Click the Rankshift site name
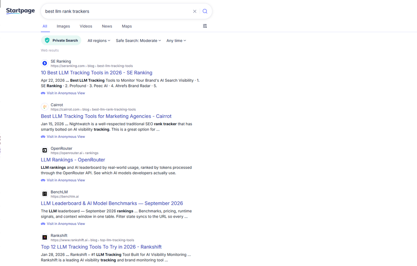Screen dimensions: 417x266 (59, 236)
